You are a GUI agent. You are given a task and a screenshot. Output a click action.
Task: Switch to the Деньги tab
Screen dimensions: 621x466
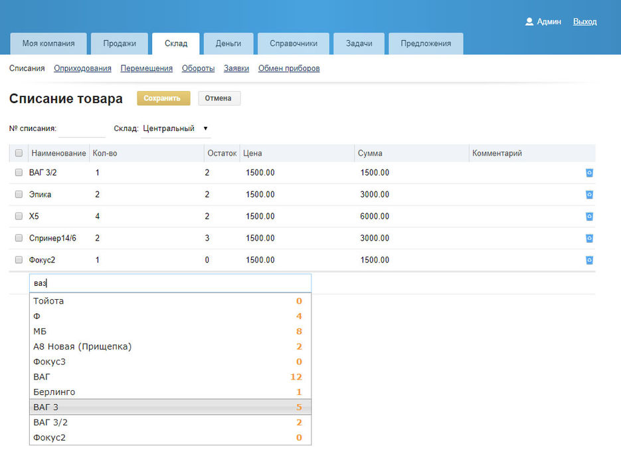tap(228, 44)
